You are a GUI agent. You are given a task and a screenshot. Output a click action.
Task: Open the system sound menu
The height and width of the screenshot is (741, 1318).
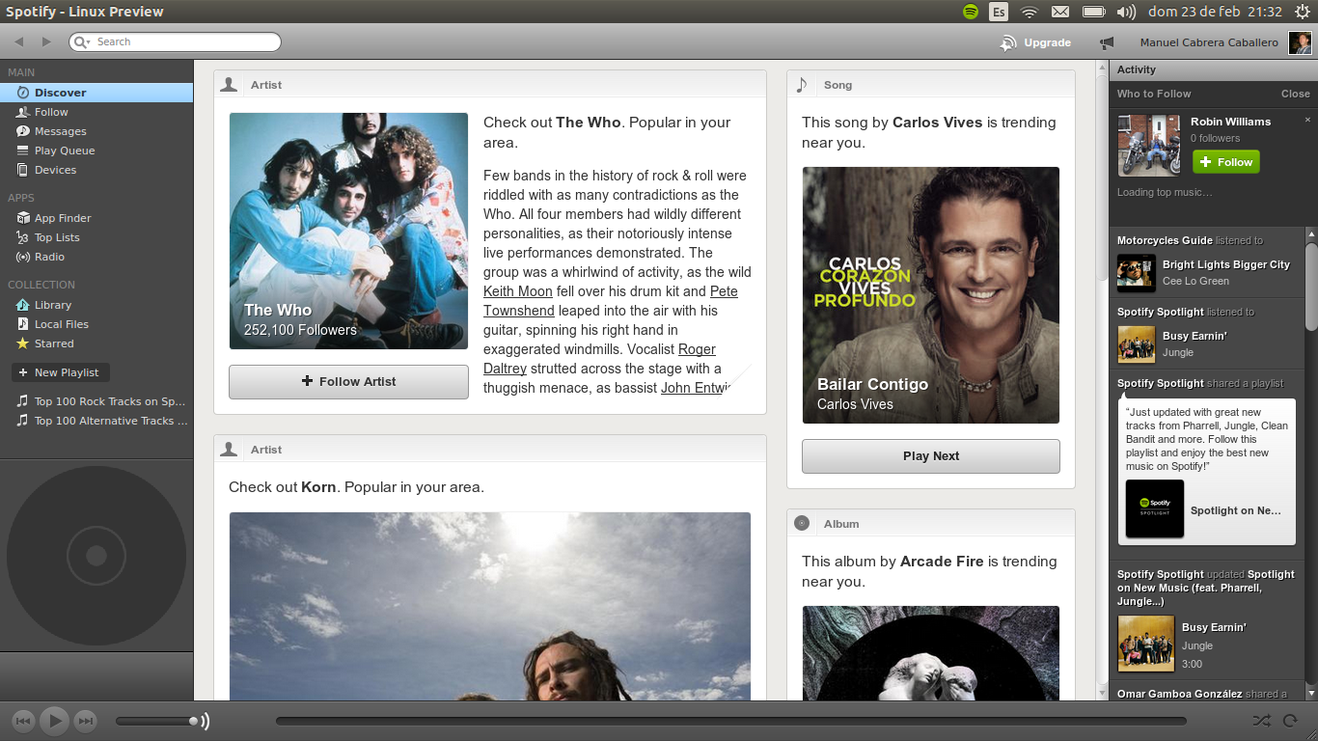click(1126, 12)
